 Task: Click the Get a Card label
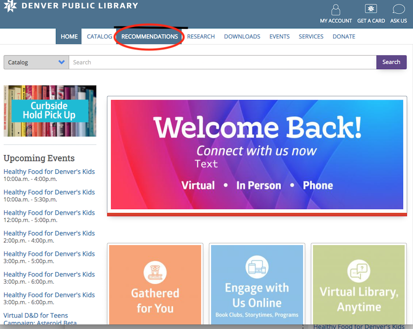coord(371,21)
